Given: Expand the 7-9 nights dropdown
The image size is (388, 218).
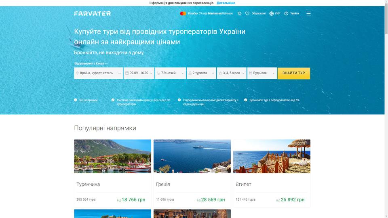Looking at the screenshot, I should (x=171, y=73).
